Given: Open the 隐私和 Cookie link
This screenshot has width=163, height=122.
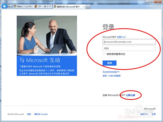Looking at the screenshot, I should point(41,114).
